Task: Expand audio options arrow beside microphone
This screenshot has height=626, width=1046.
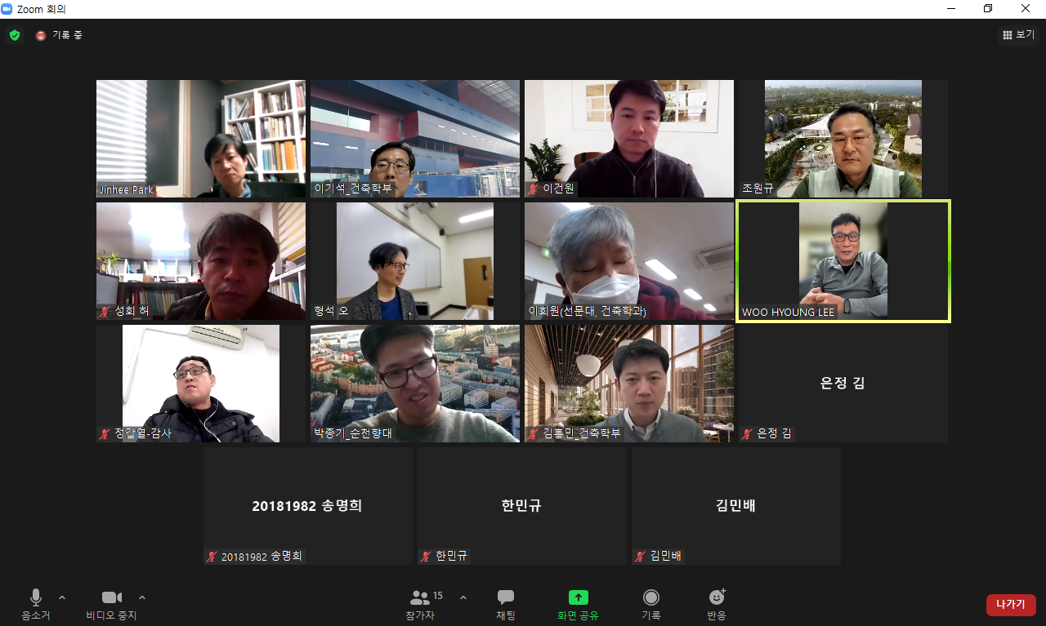Action: 62,597
